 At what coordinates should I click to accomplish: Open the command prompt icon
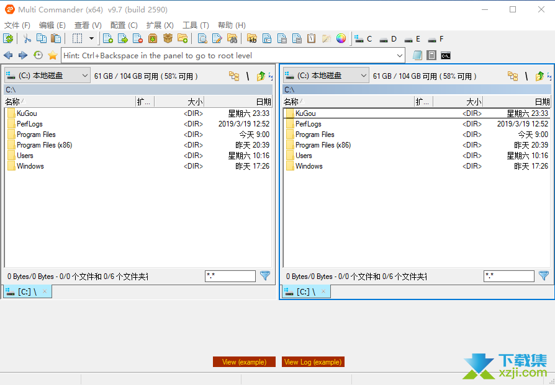(446, 55)
